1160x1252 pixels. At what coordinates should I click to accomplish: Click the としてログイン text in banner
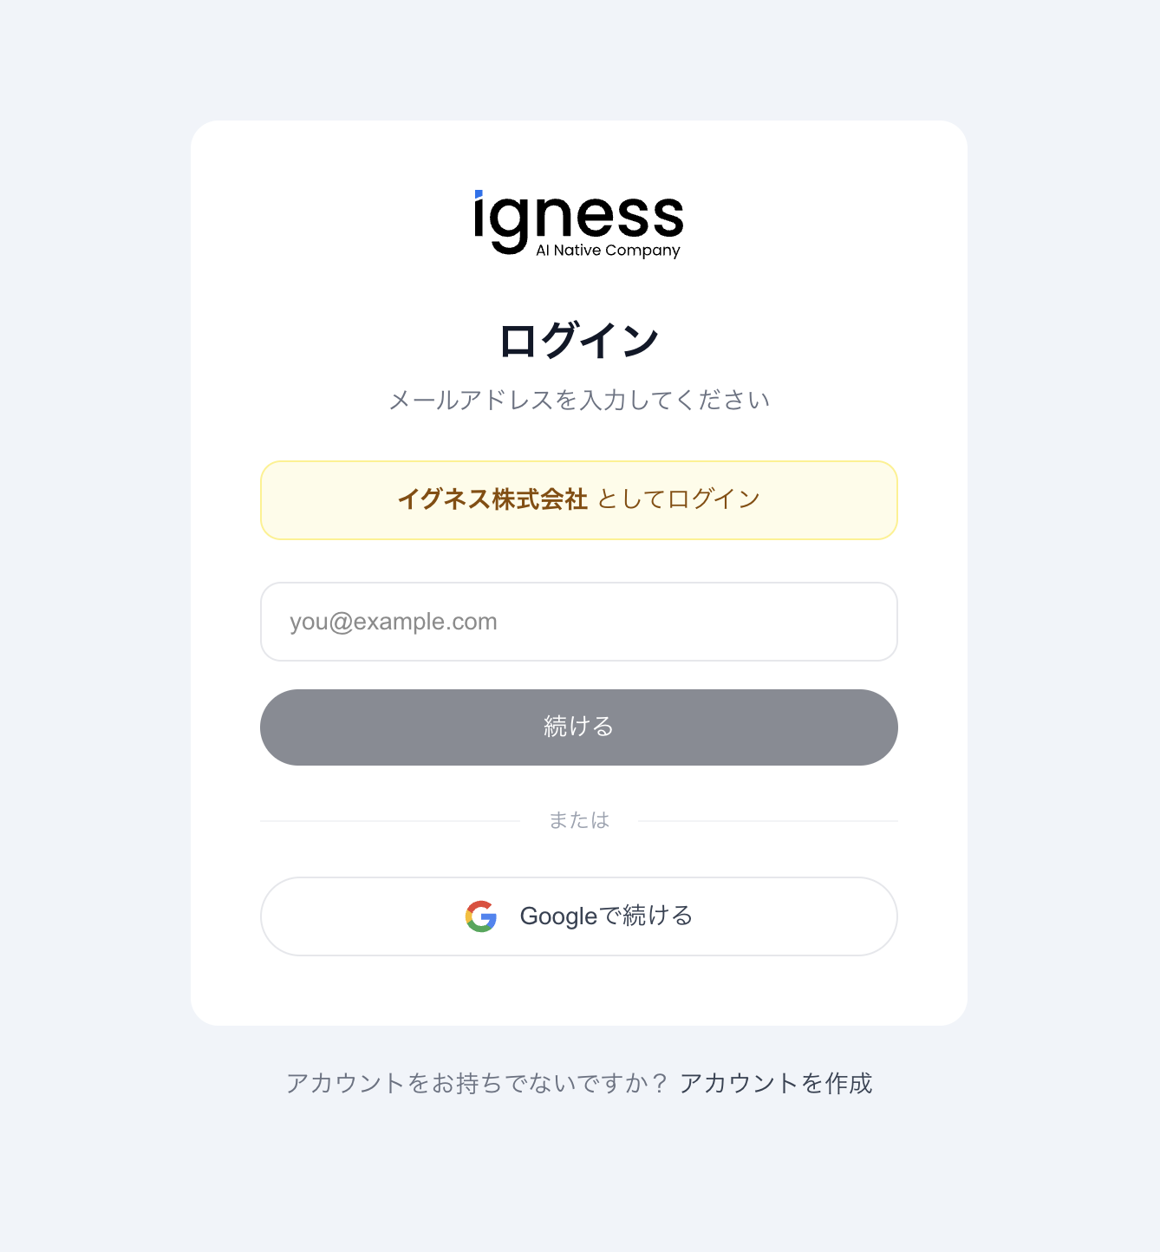pos(679,499)
